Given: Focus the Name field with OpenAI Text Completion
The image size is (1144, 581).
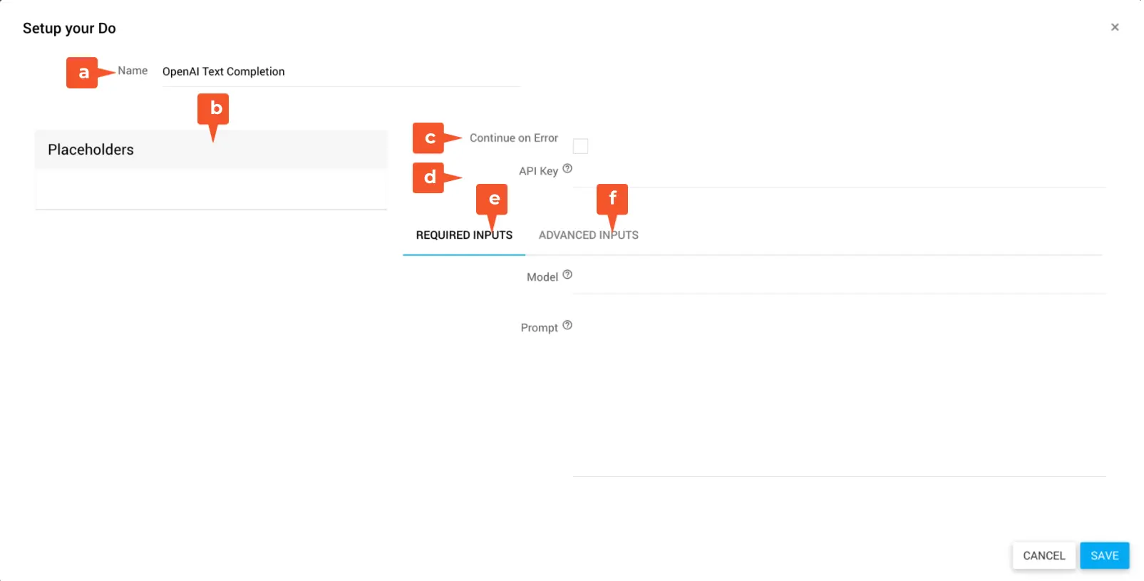Looking at the screenshot, I should (x=341, y=72).
